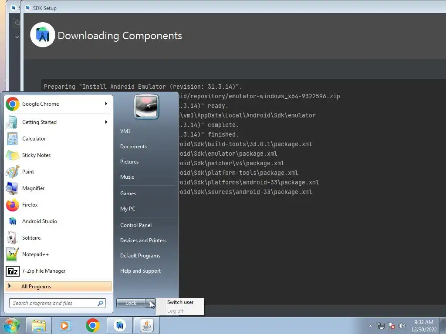The width and height of the screenshot is (446, 334).
Task: Open Default Programs
Action: point(140,256)
